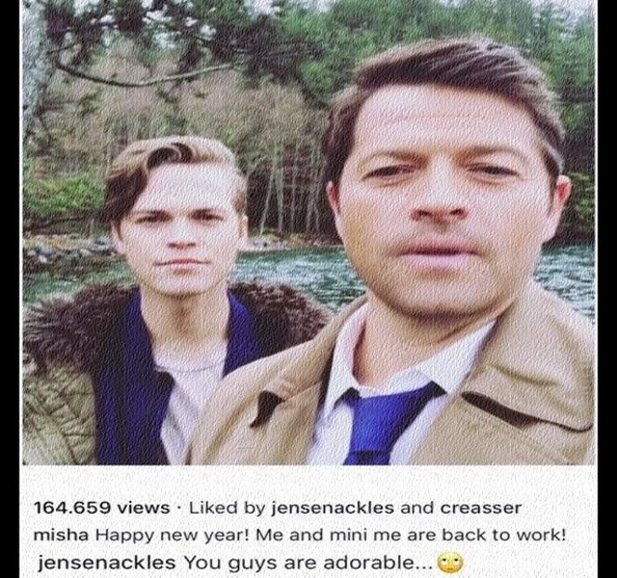The width and height of the screenshot is (617, 578).
Task: Open creasser profile from the Liked by line
Action: (480, 508)
